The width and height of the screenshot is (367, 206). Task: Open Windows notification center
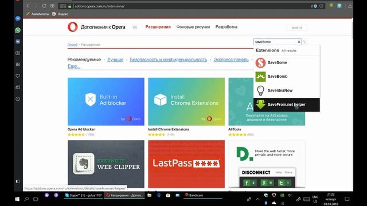point(347,199)
